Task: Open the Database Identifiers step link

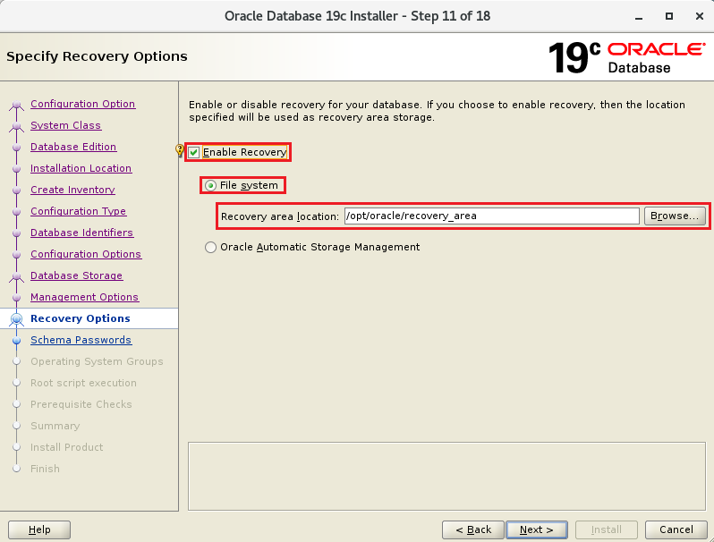Action: 82,233
